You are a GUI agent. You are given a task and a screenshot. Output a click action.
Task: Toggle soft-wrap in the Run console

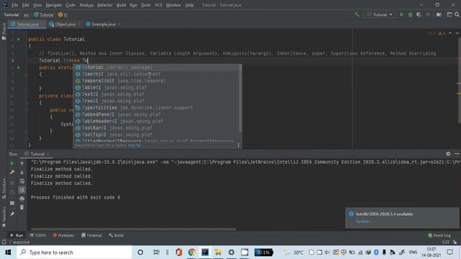click(x=22, y=181)
